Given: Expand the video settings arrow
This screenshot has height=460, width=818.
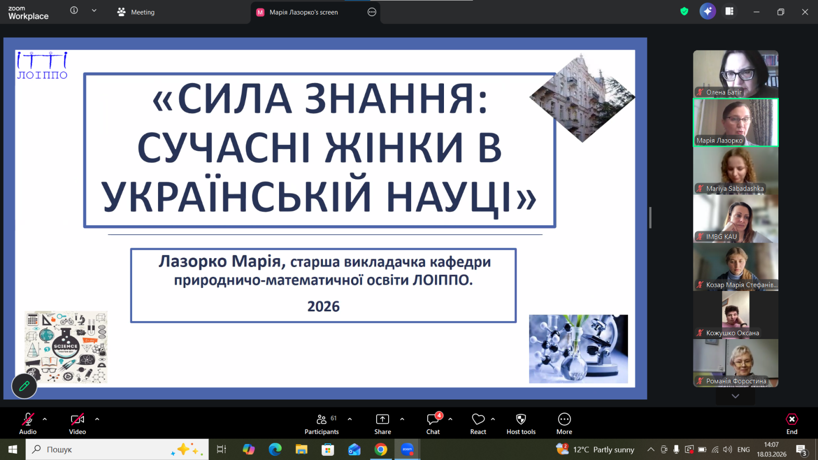Looking at the screenshot, I should 97,419.
